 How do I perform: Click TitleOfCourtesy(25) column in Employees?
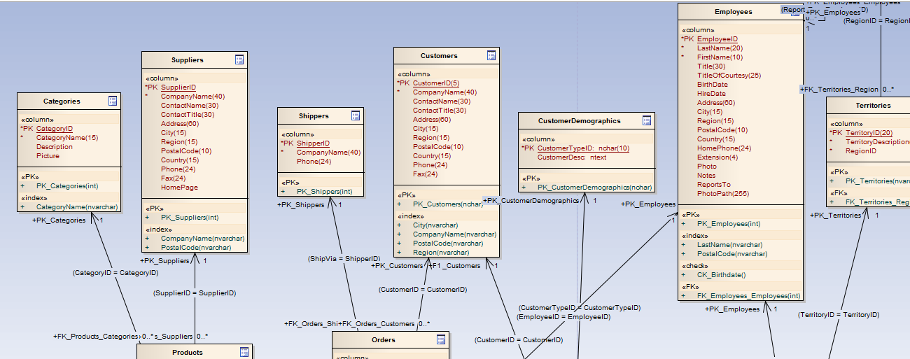[x=729, y=76]
